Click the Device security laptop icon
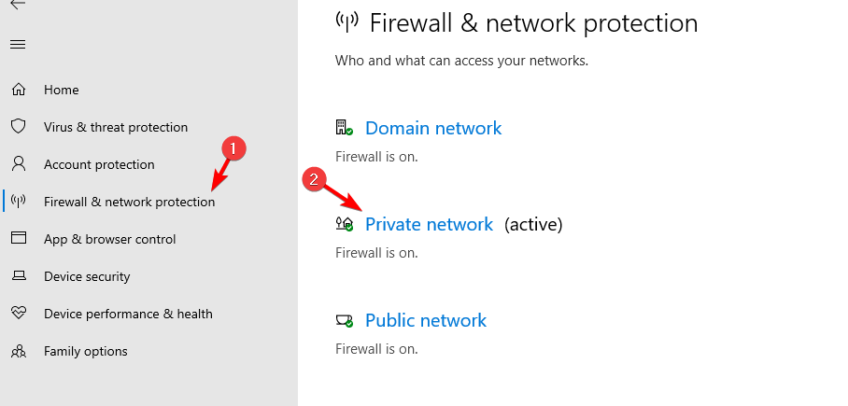This screenshot has width=848, height=406. point(19,275)
